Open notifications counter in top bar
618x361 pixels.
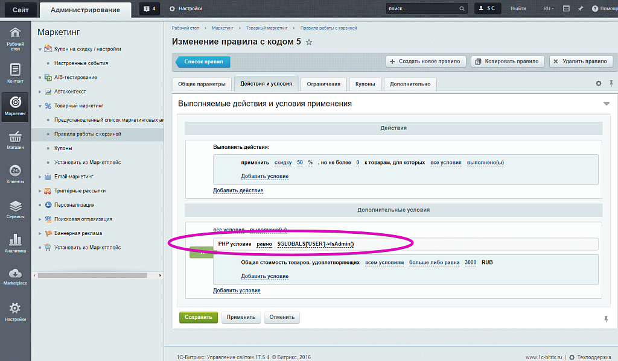pos(149,8)
